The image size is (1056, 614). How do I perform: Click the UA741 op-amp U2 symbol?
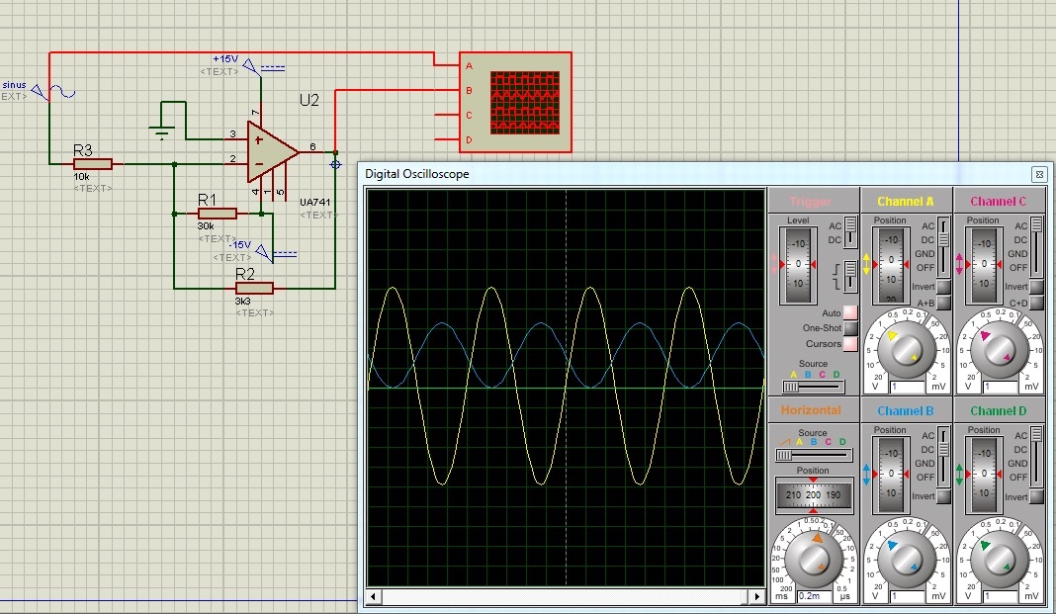[272, 152]
